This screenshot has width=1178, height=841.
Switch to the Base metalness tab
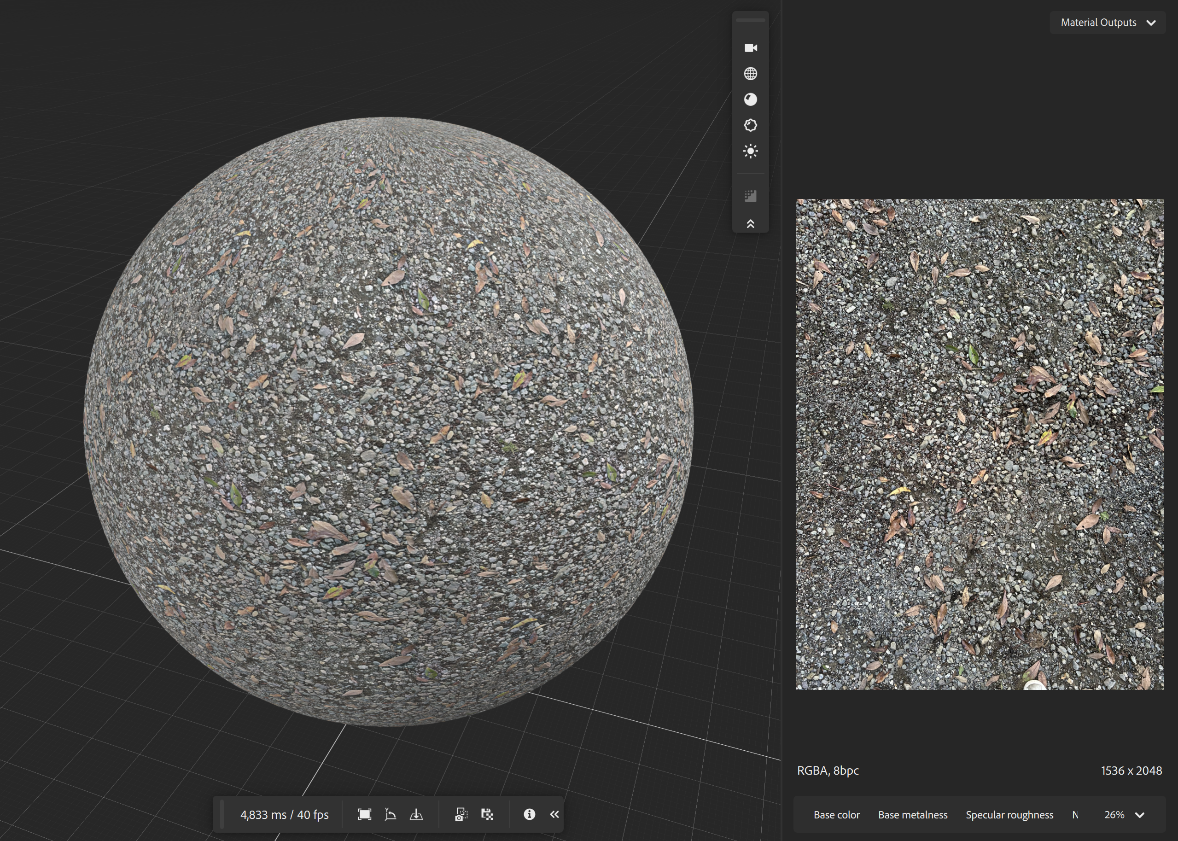[x=912, y=815]
